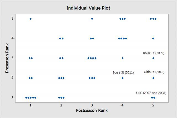Viewport: 177px width, 118px height.
Task: Click the single point at postseason 5, preseason 4
Action: coord(153,38)
